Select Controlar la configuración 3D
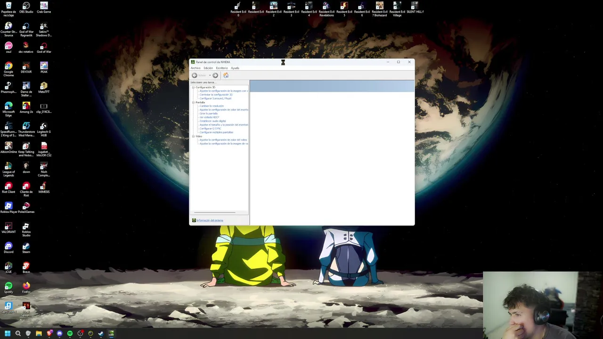Viewport: 603px width, 339px height. click(x=216, y=95)
